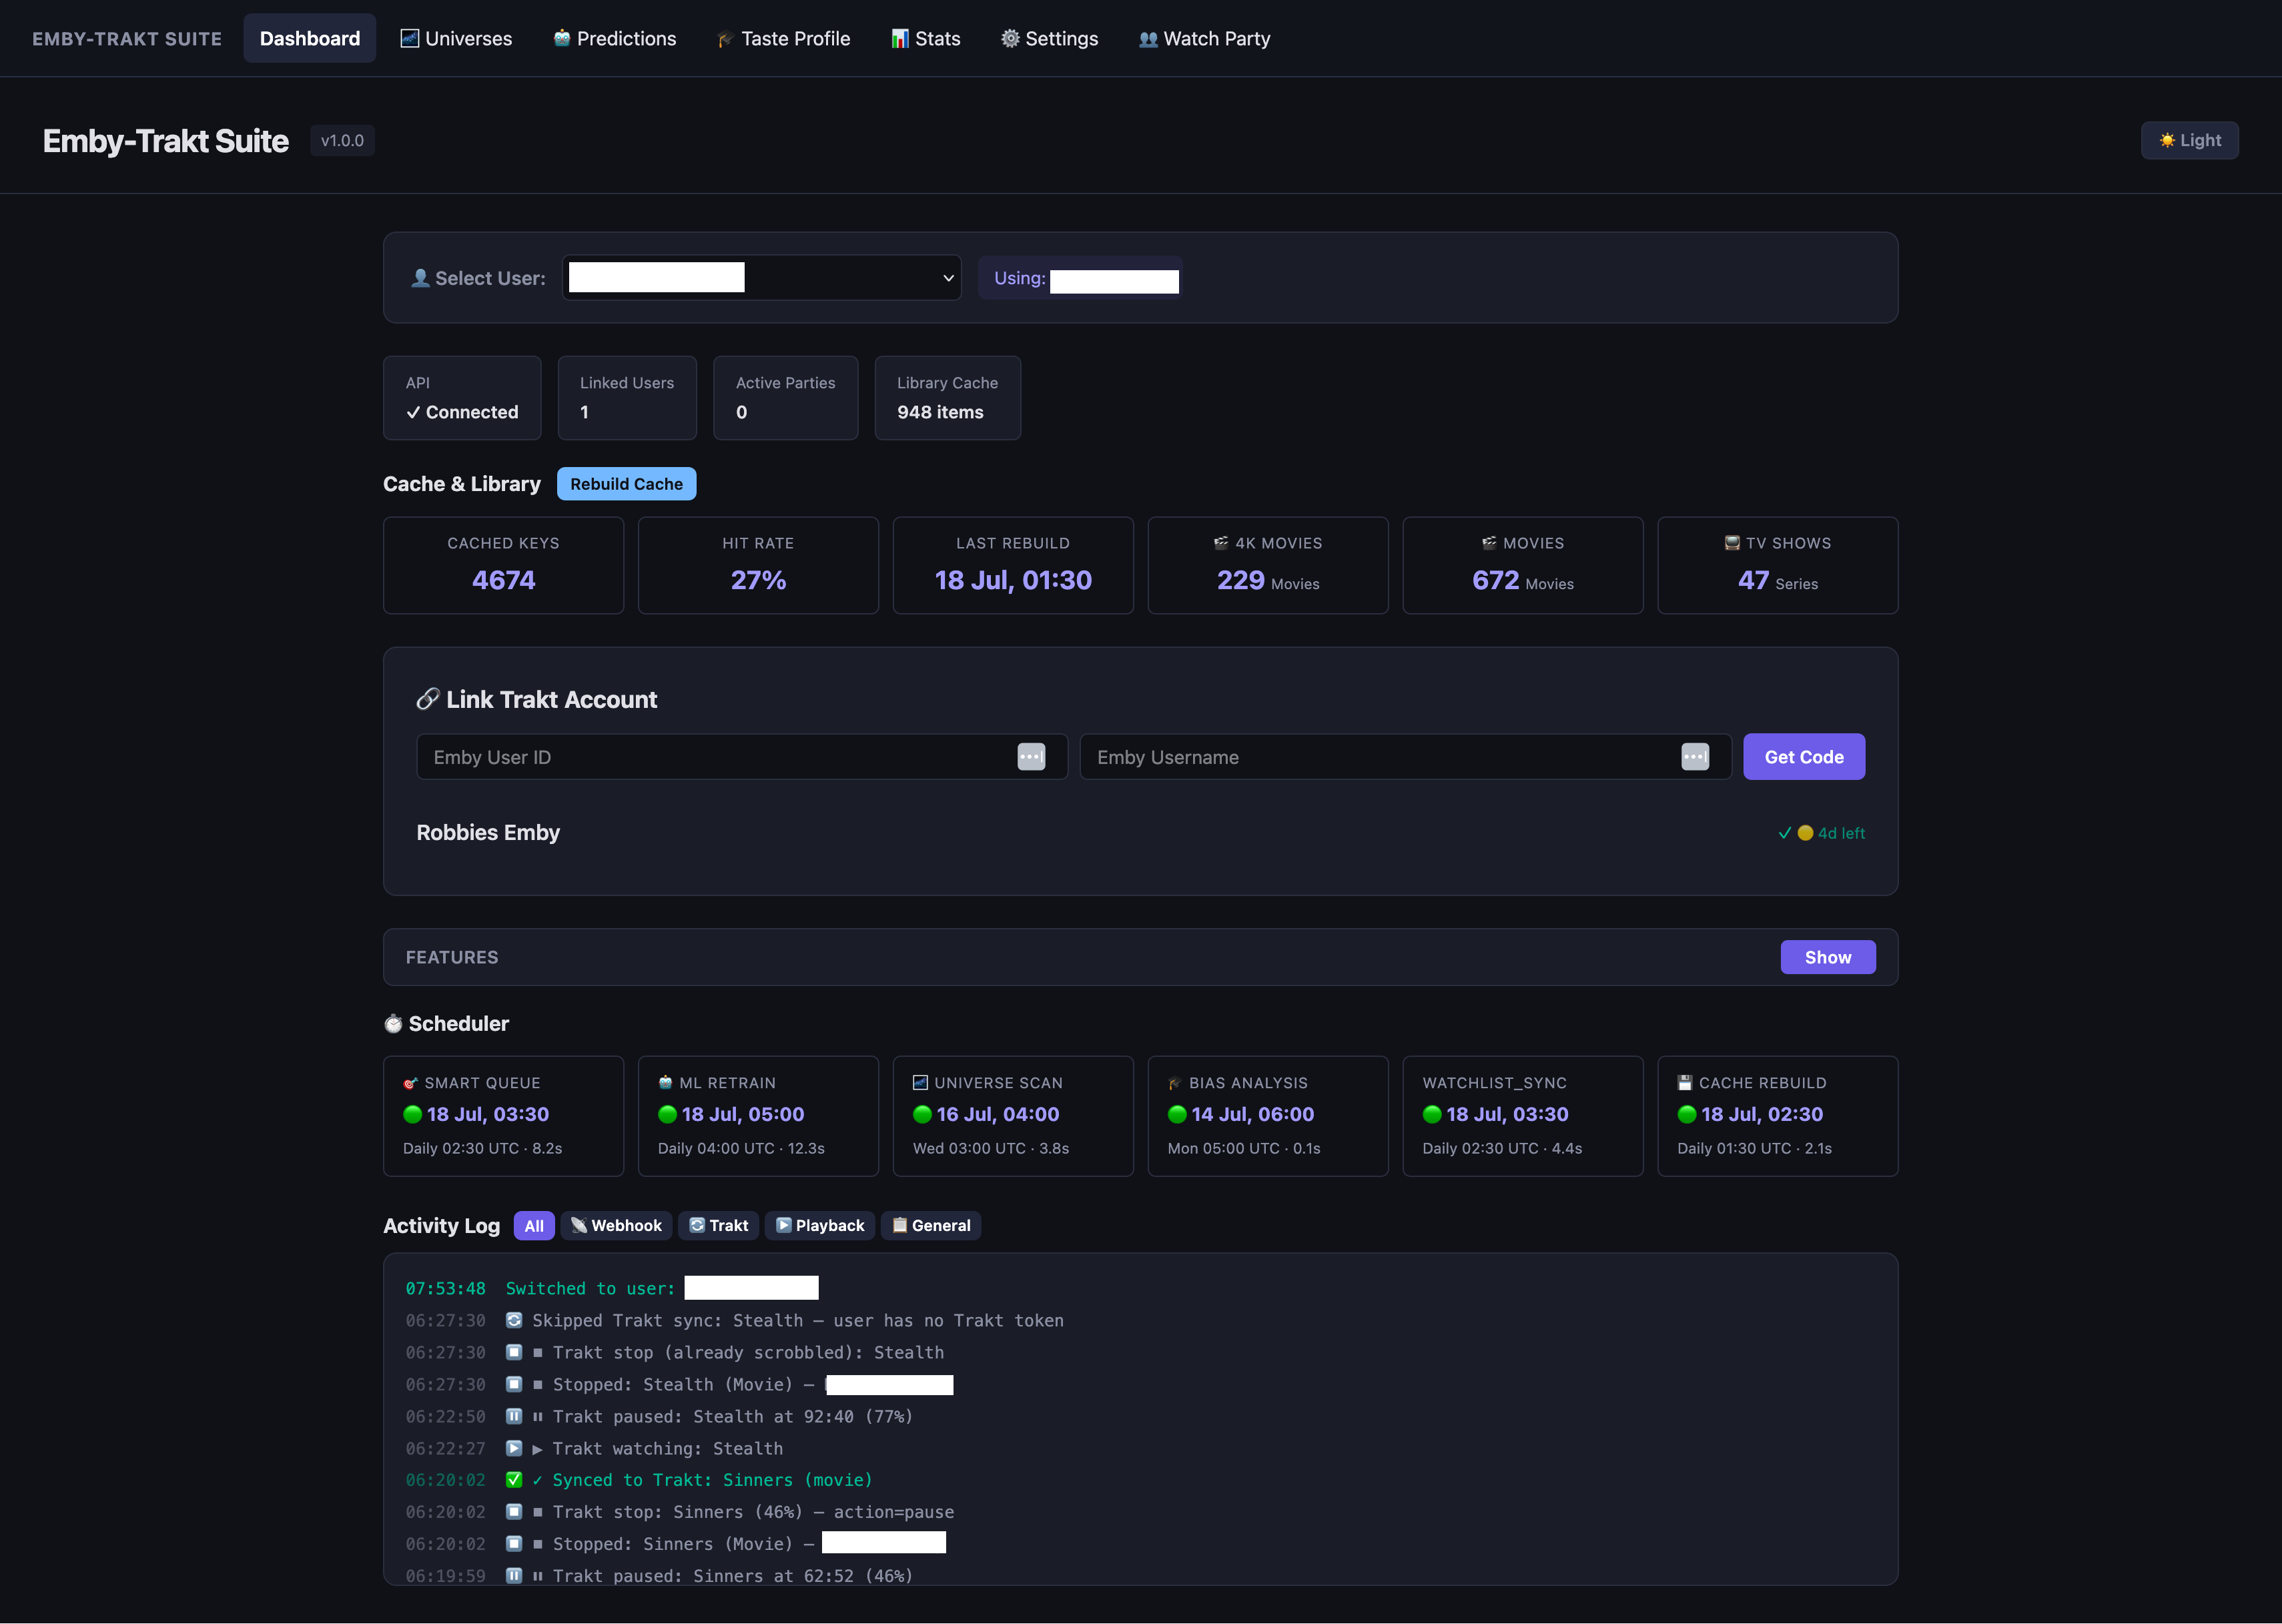Click the WATCHLIST_SYNC scheduler card
Image resolution: width=2282 pixels, height=1624 pixels.
(1523, 1116)
